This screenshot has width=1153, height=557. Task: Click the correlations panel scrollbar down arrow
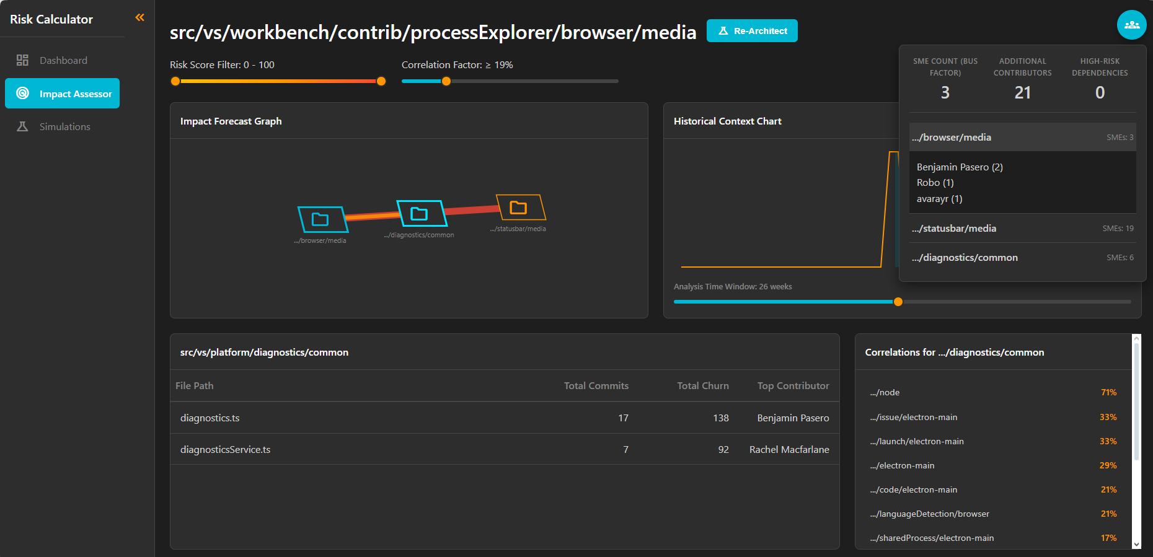coord(1136,545)
